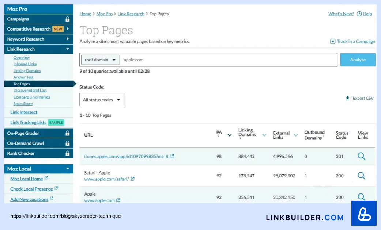This screenshot has height=230, width=381.
Task: Open Inbound Links page
Action: pyautogui.click(x=25, y=64)
